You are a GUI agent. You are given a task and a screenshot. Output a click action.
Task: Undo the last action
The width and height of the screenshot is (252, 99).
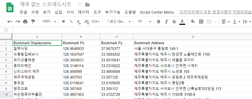click(10, 22)
